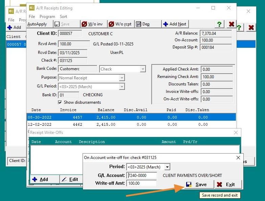Click the Applied Check Amt field
Screen dimensions: 265x201
(x=217, y=69)
